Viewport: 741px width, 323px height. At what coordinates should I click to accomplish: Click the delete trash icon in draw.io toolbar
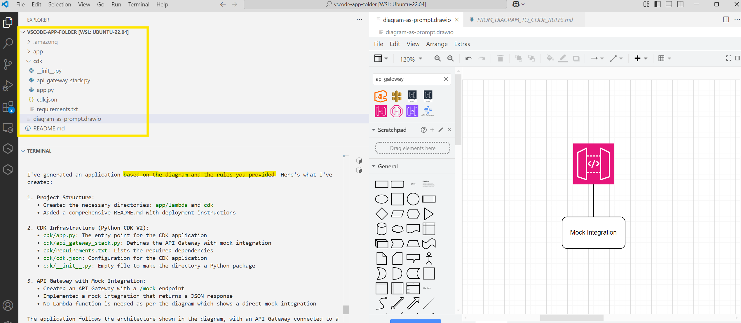tap(500, 58)
